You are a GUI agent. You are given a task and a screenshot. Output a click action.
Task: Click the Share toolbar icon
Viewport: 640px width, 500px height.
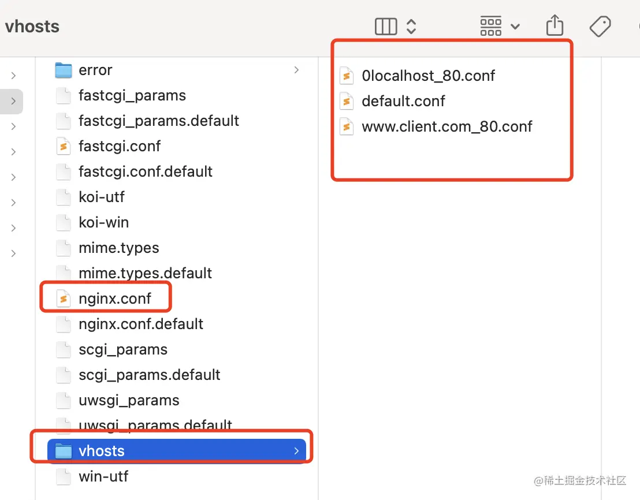pos(555,25)
